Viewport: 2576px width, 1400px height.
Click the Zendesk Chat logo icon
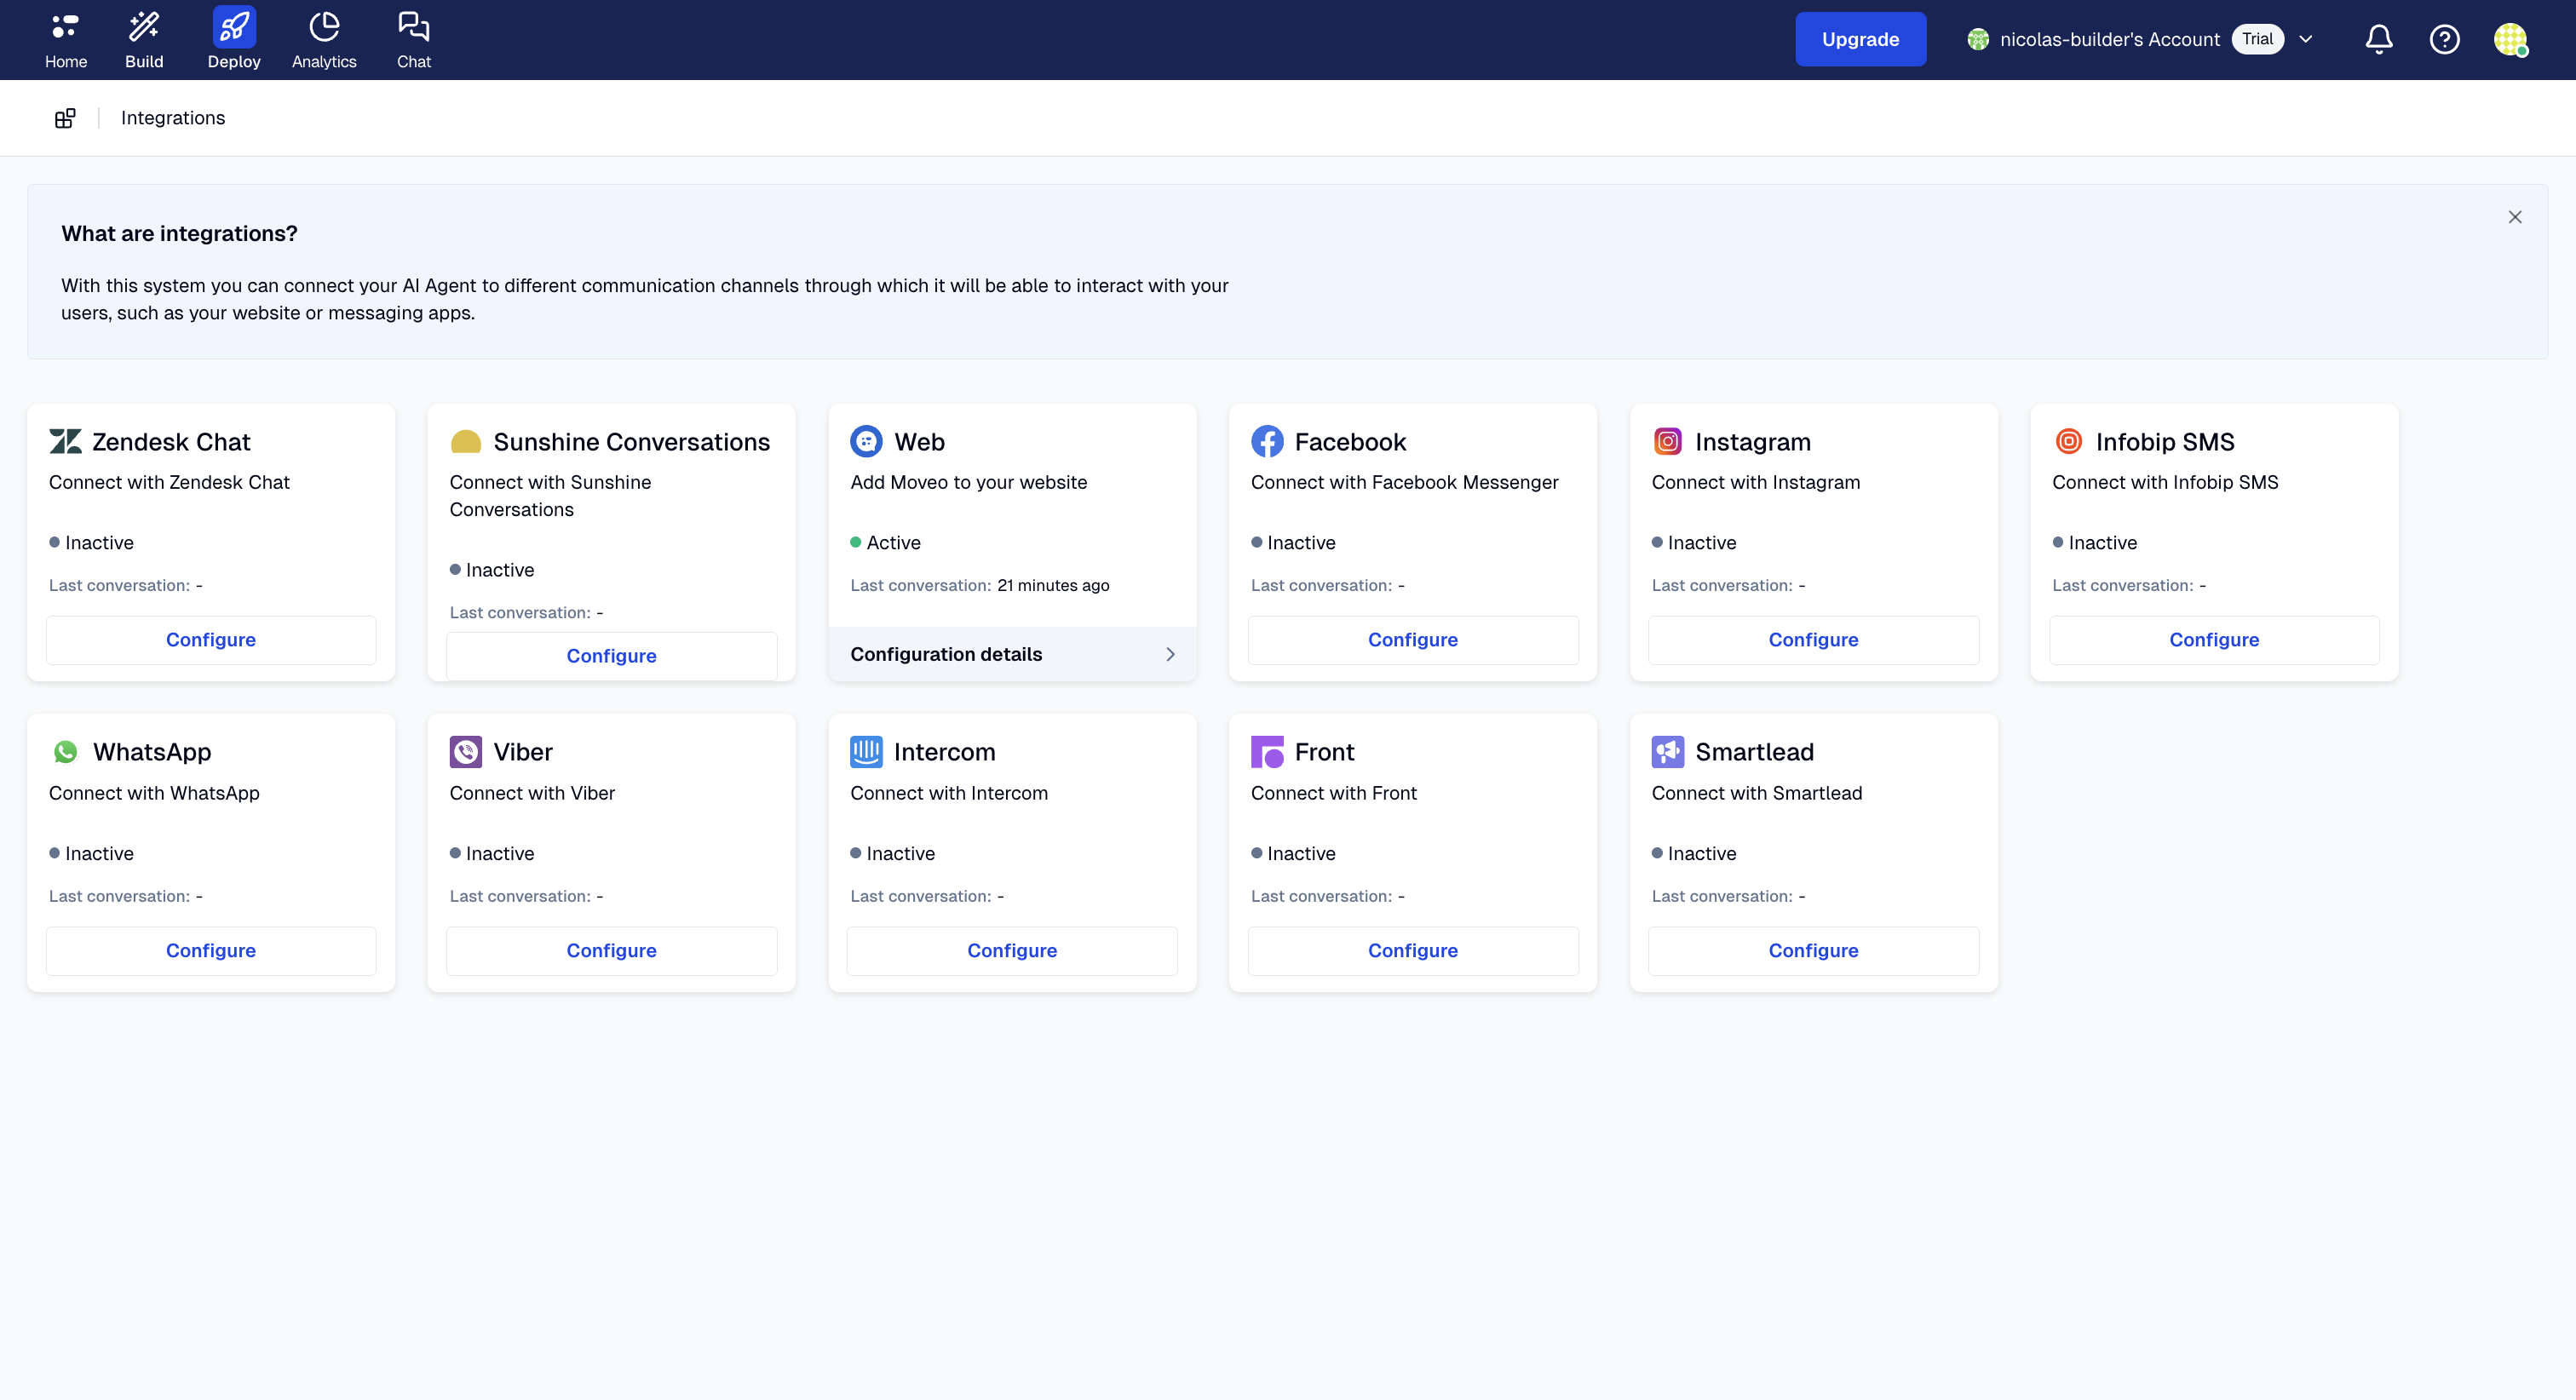coord(66,441)
